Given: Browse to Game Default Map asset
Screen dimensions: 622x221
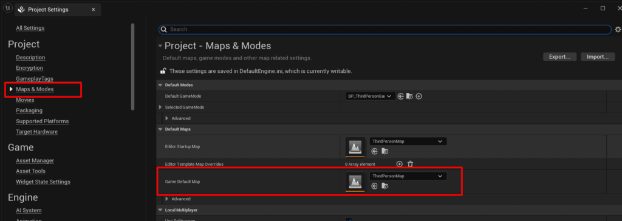Looking at the screenshot, I should [384, 186].
